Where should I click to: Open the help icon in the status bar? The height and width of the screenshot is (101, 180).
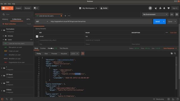point(178,99)
